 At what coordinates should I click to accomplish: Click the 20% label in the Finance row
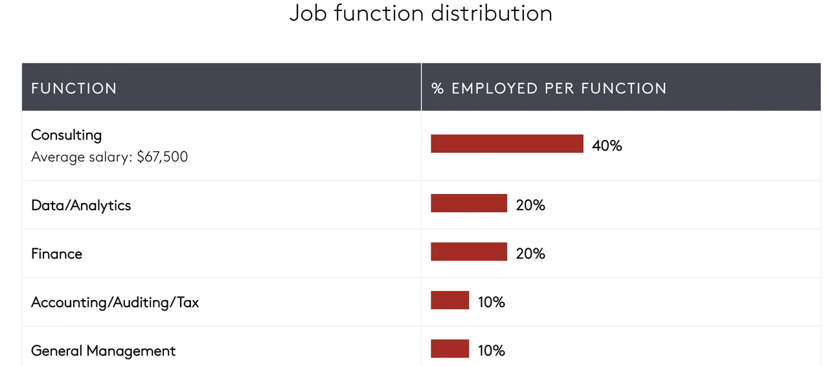point(530,253)
